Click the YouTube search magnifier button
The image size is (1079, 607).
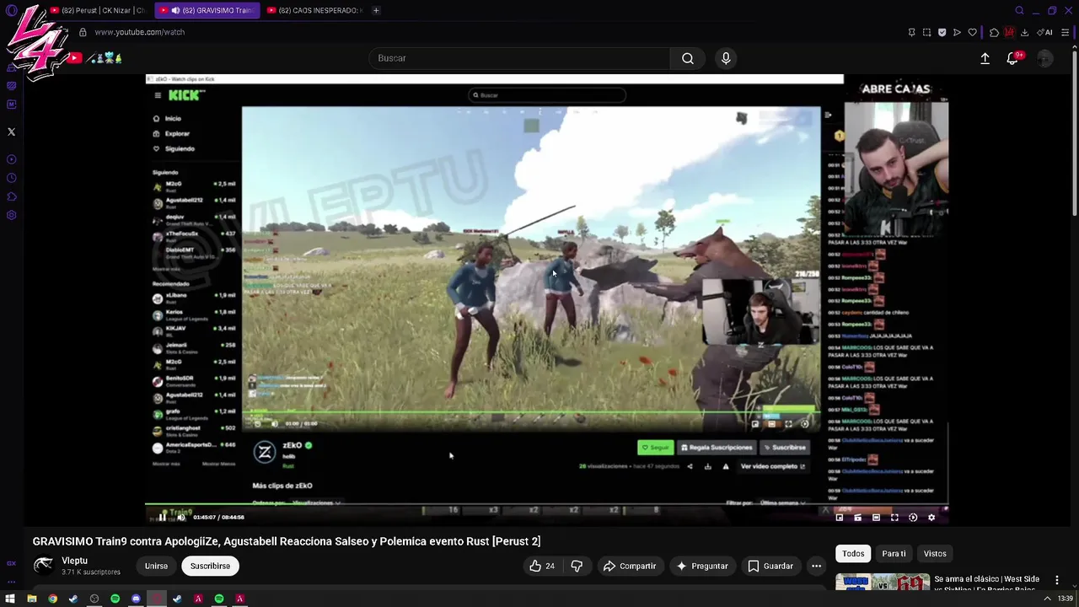click(x=688, y=58)
